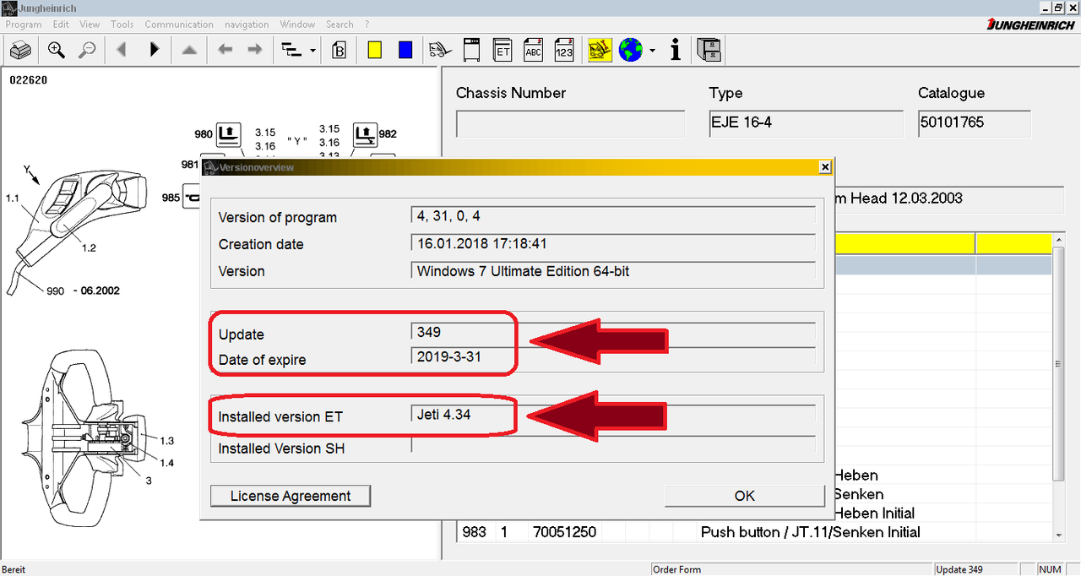Screen dimensions: 1081x576
Task: Click the drawing number 022620
Action: pos(28,81)
